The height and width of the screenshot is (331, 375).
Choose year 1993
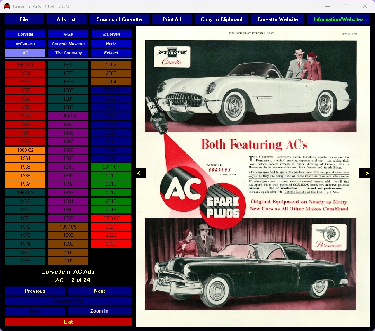pyautogui.click(x=68, y=193)
